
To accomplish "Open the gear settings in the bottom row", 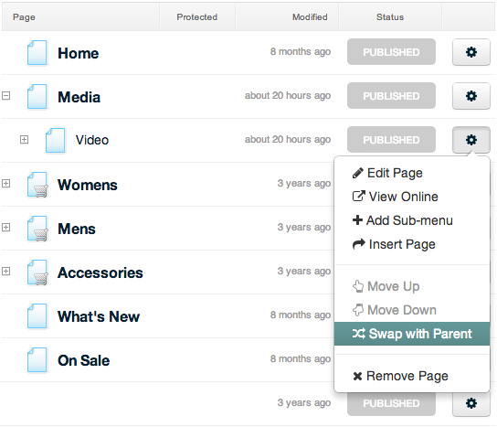I will point(471,403).
